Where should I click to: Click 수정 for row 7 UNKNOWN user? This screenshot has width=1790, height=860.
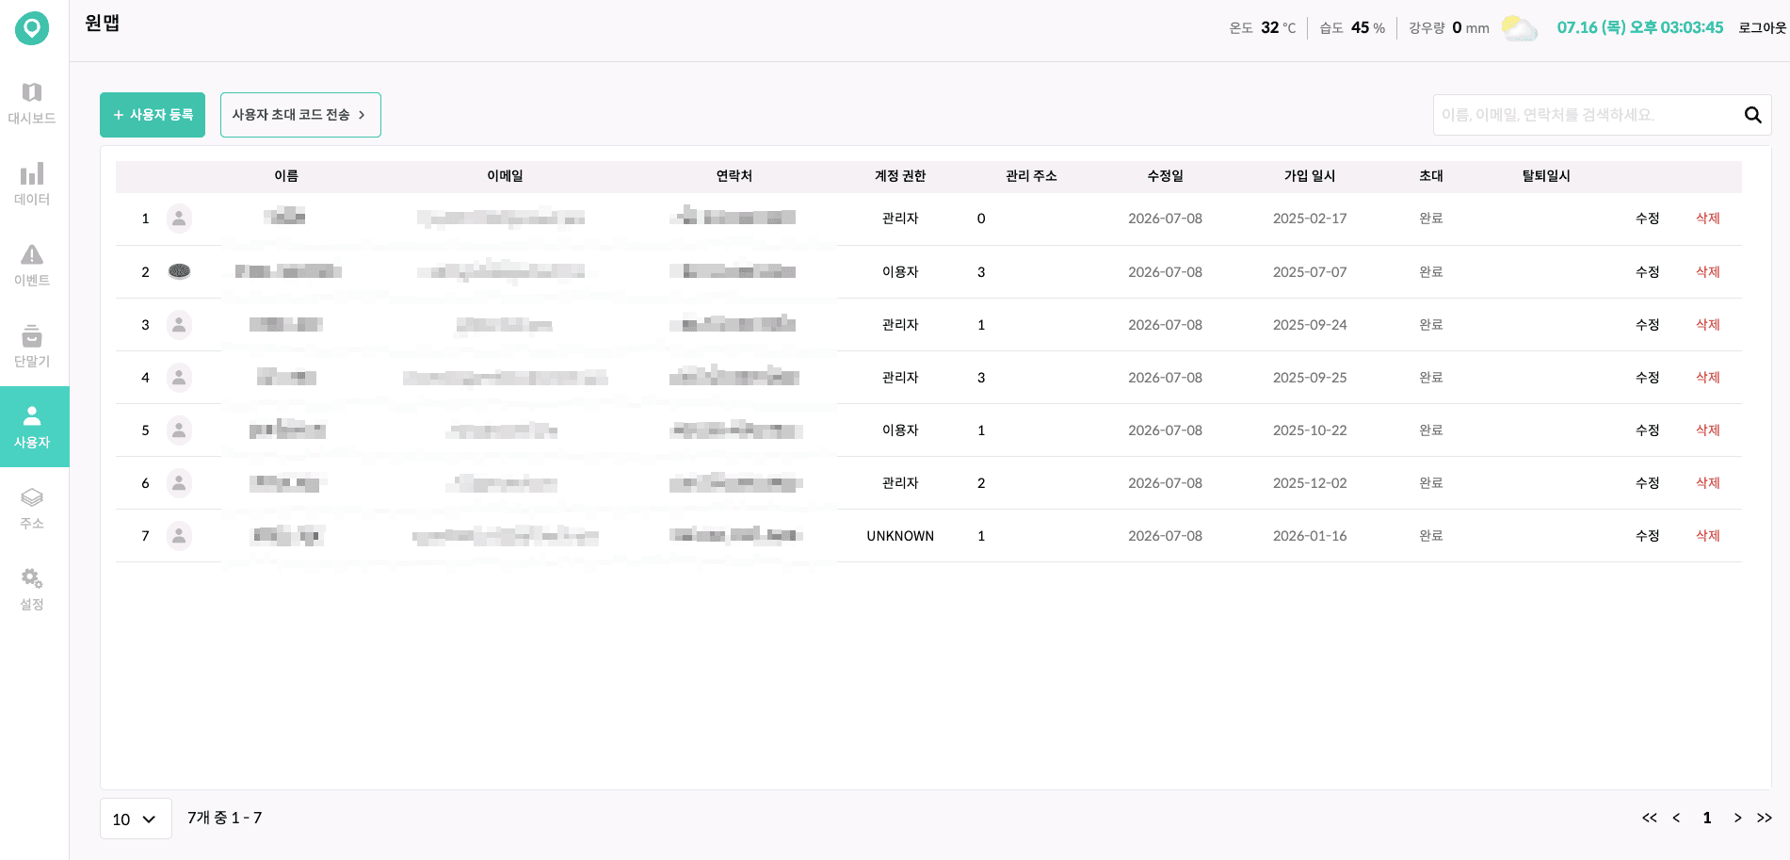click(x=1647, y=536)
